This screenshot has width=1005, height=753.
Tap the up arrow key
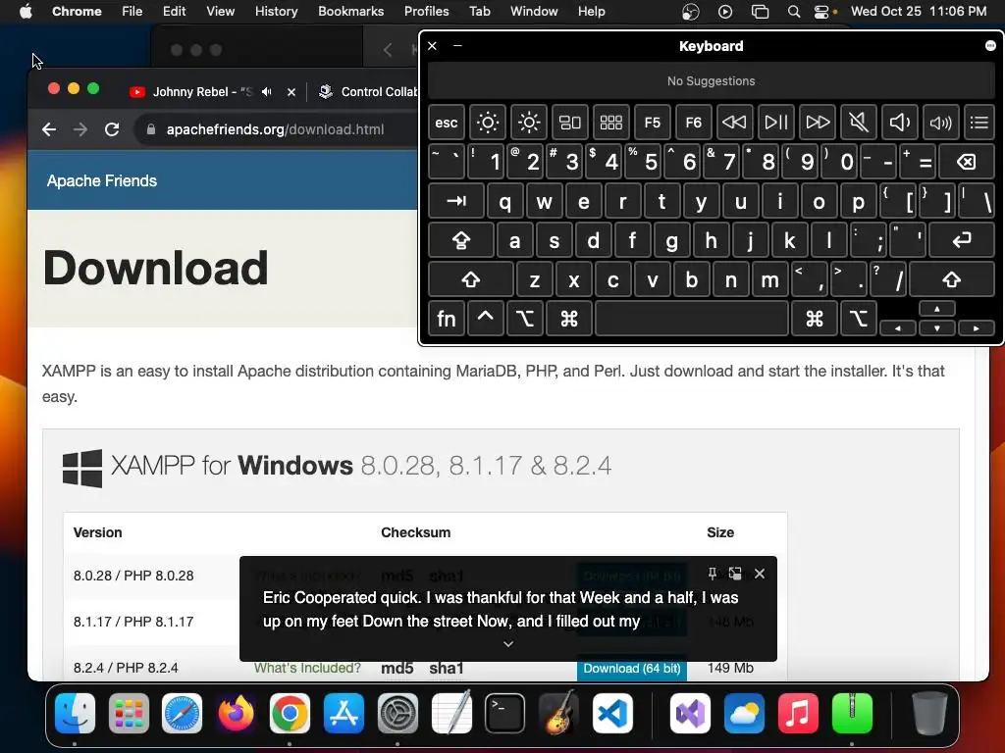tap(937, 309)
